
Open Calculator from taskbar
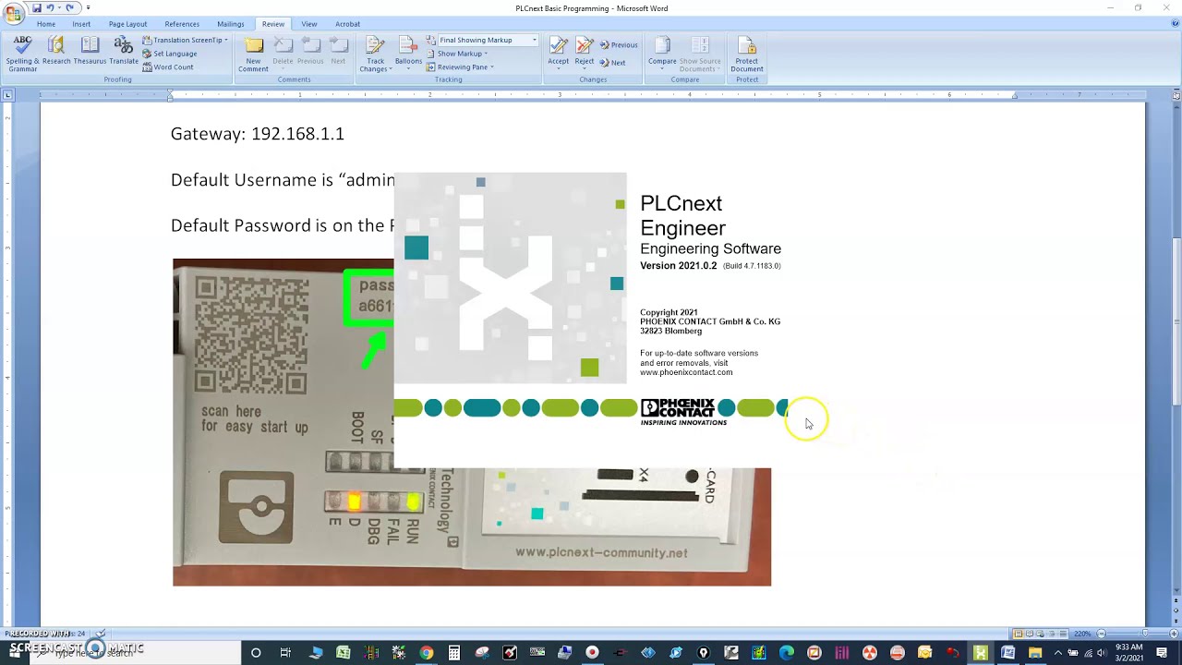point(453,653)
